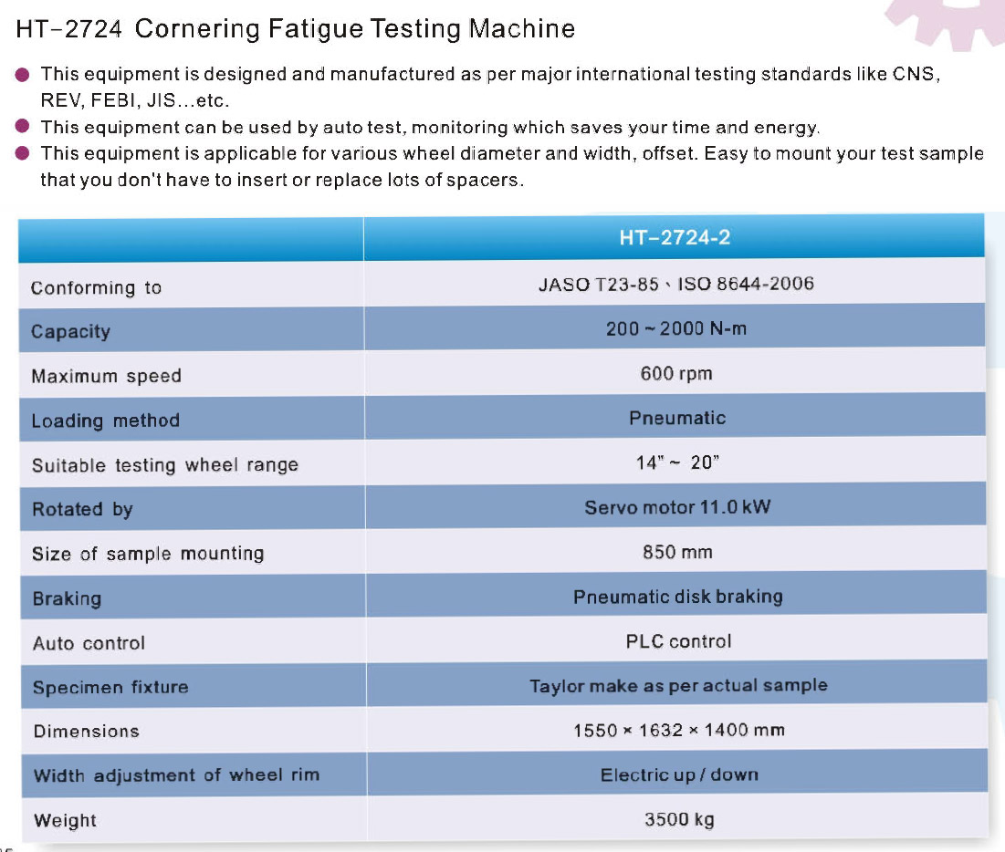Screen dimensions: 1005x852
Task: Select the Pneumatic disk braking cell
Action: click(677, 597)
